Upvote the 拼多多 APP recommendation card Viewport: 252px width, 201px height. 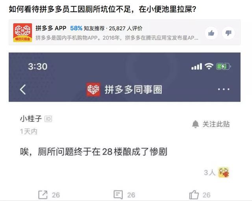(211, 33)
